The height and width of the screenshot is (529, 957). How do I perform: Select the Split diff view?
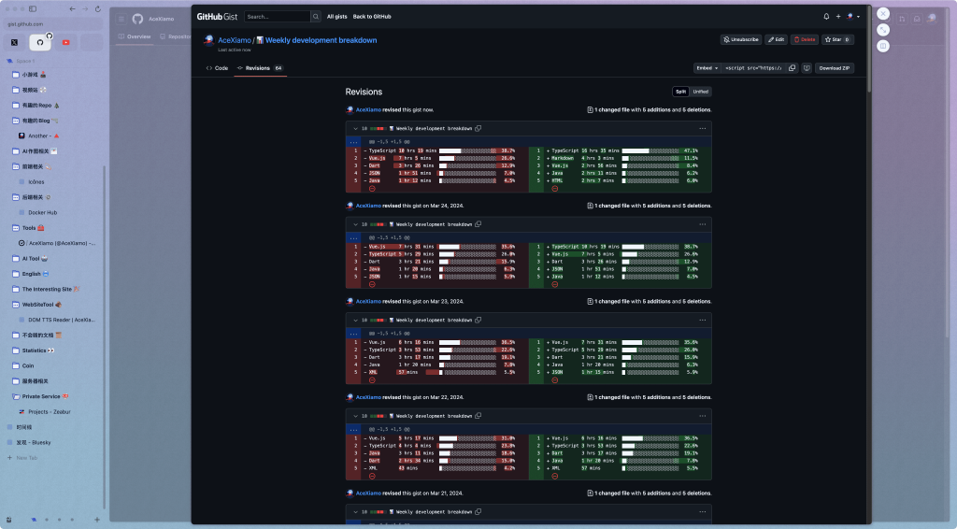[x=681, y=92]
